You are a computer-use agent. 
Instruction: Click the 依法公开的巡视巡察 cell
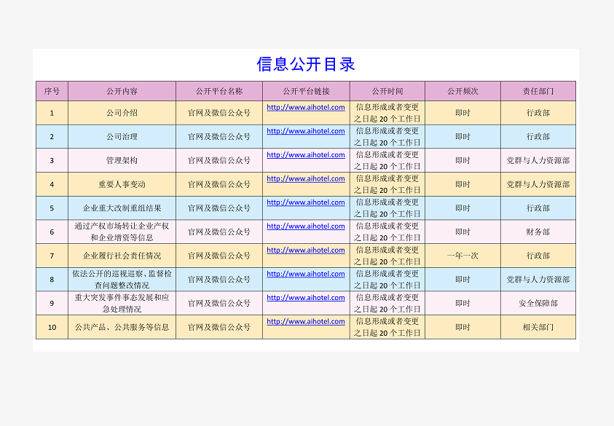coord(122,280)
